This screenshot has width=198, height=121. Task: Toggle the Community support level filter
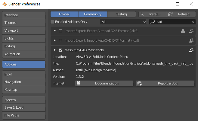(x=93, y=14)
